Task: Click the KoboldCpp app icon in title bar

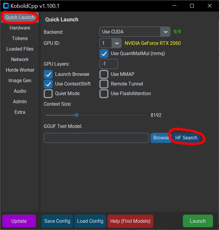Action: tap(6, 6)
